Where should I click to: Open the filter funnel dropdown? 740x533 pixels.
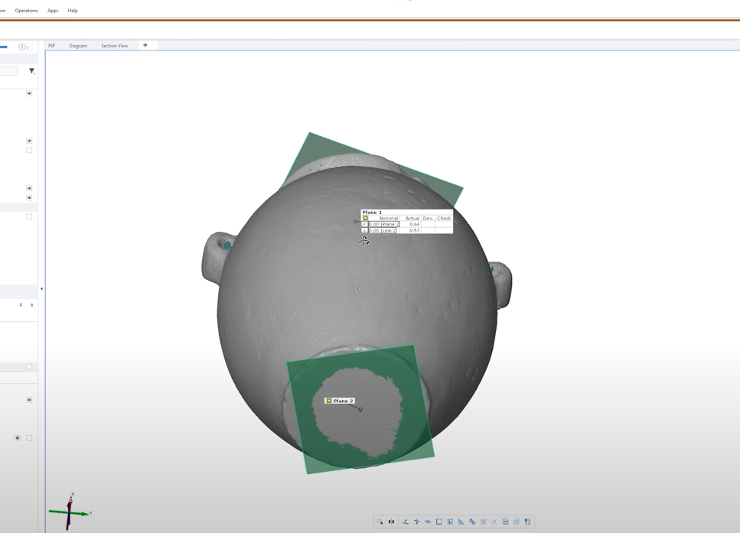pos(31,71)
